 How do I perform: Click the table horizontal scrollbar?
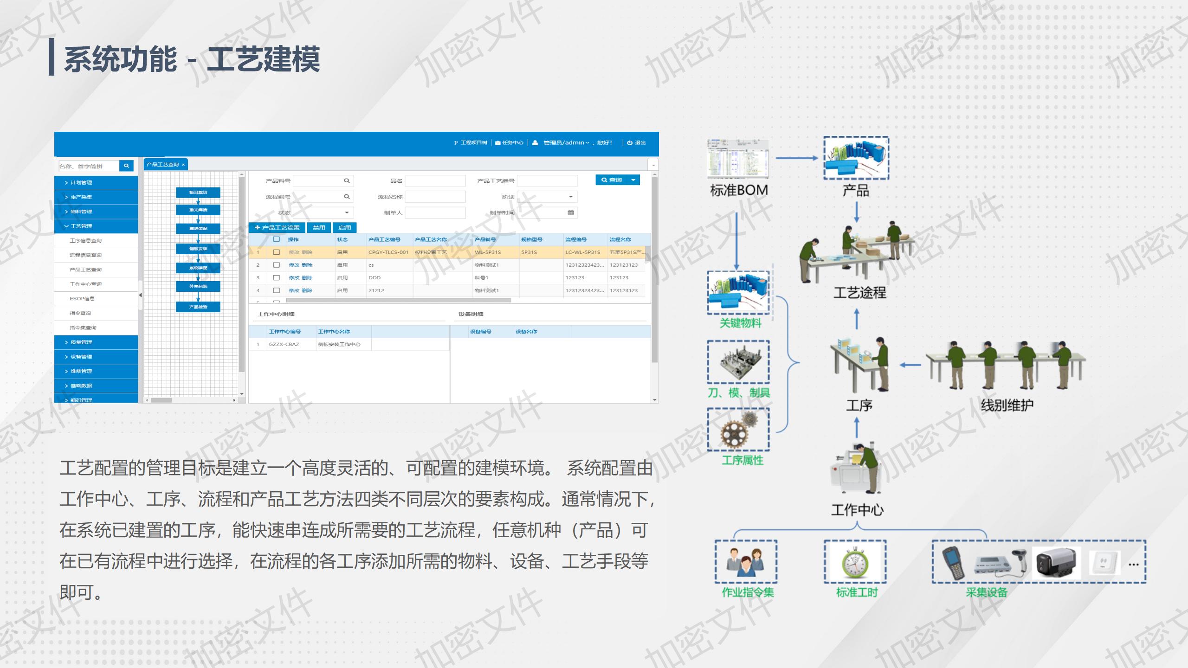pyautogui.click(x=398, y=300)
